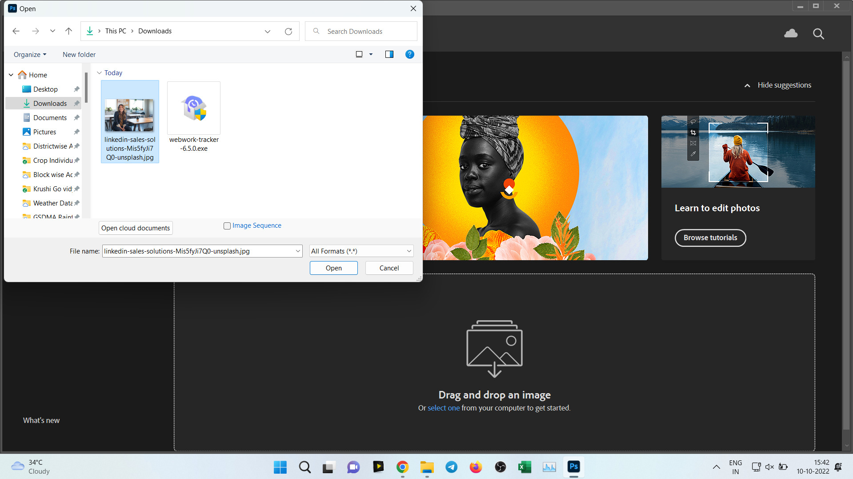Image resolution: width=853 pixels, height=479 pixels.
Task: Open Teams Chat on taskbar
Action: pos(353,467)
